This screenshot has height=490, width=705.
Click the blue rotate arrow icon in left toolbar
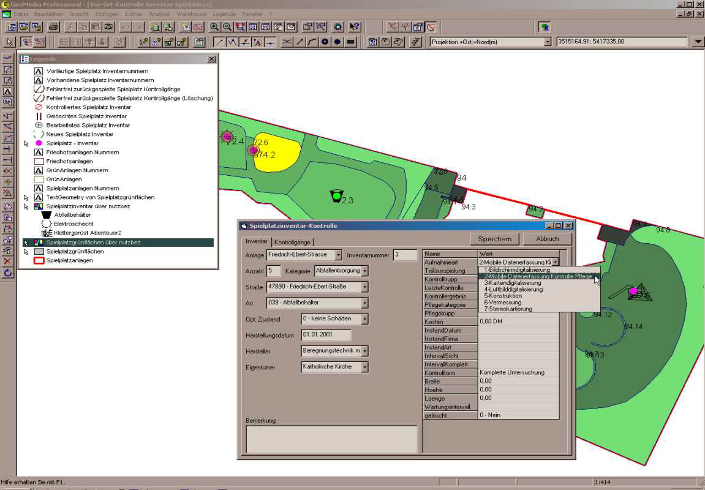[x=7, y=273]
